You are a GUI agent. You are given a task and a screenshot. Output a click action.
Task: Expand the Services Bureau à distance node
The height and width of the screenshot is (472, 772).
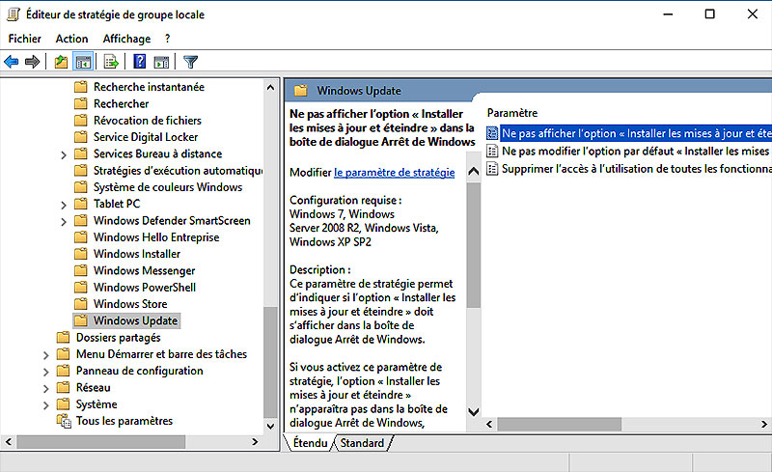(64, 154)
